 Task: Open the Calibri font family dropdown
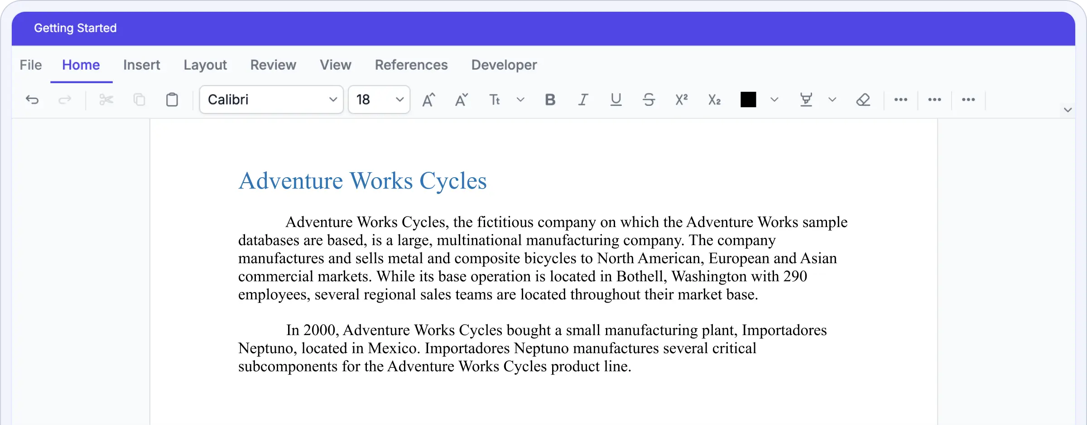pos(271,99)
